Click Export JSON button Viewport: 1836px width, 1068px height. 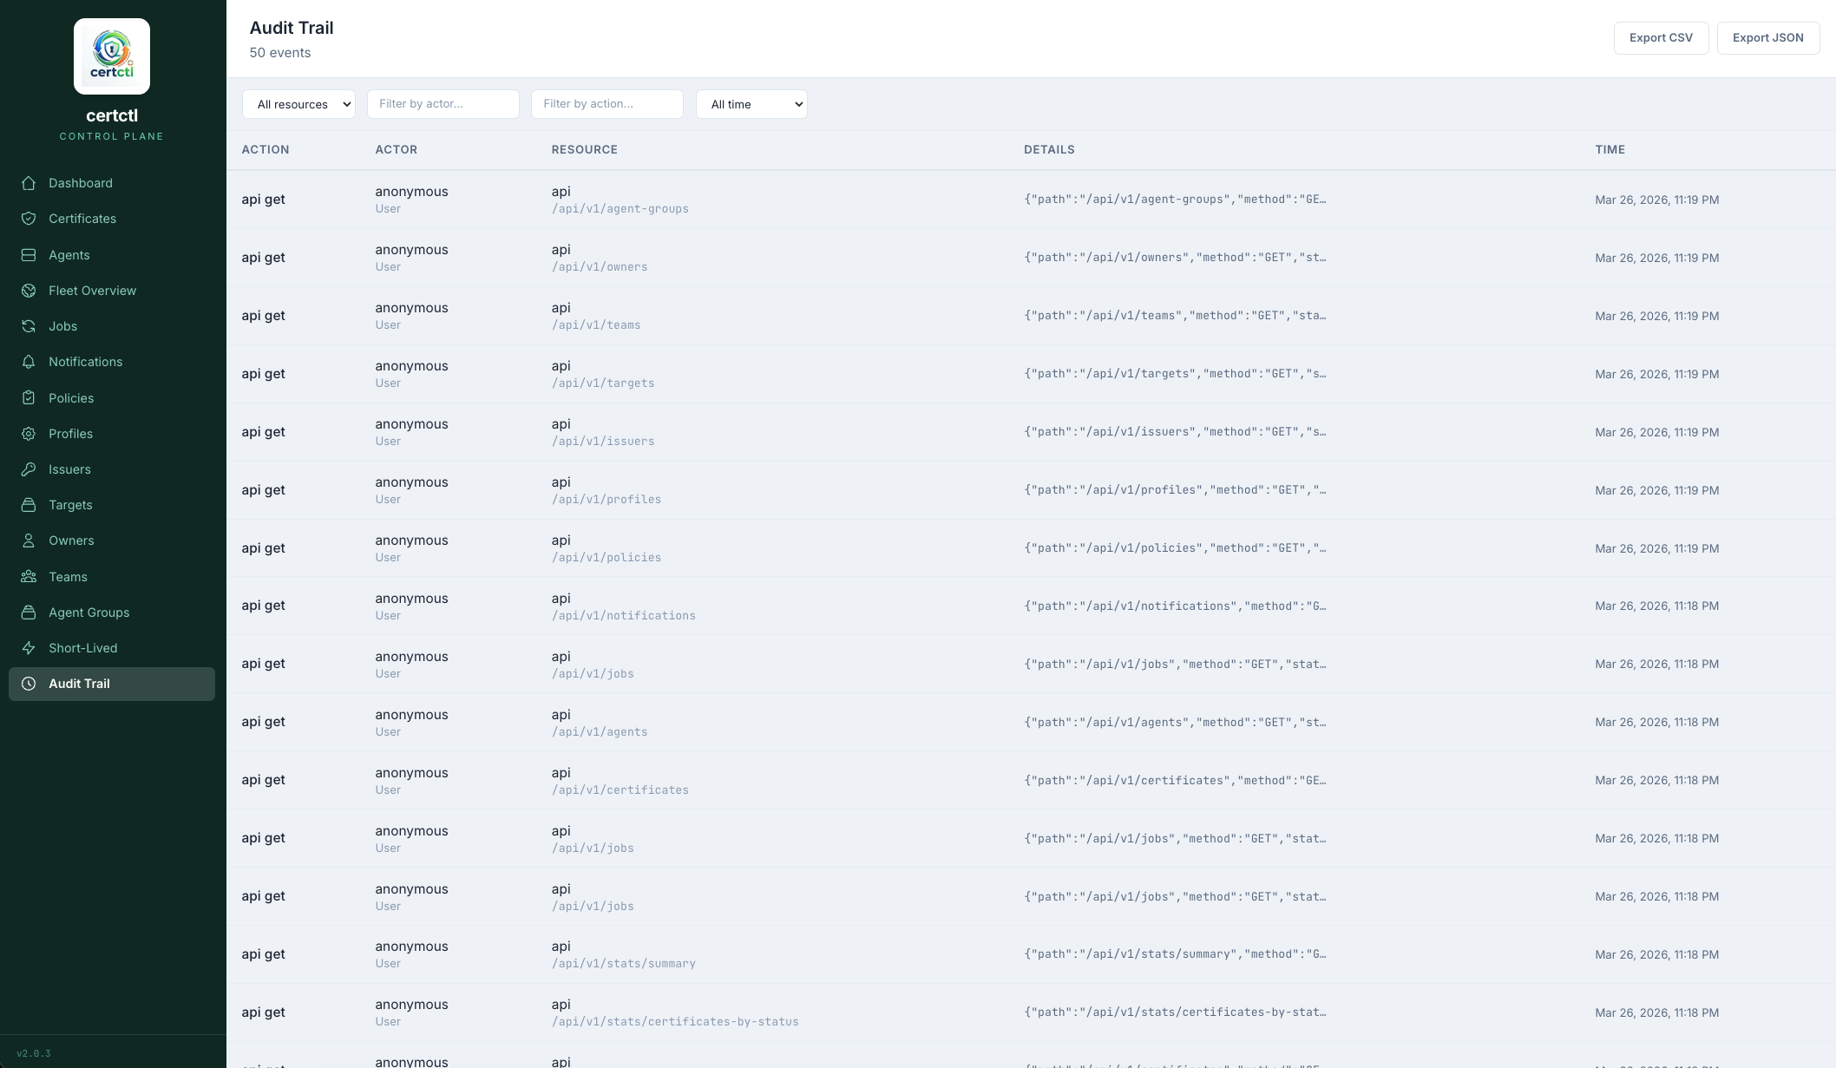coord(1767,38)
